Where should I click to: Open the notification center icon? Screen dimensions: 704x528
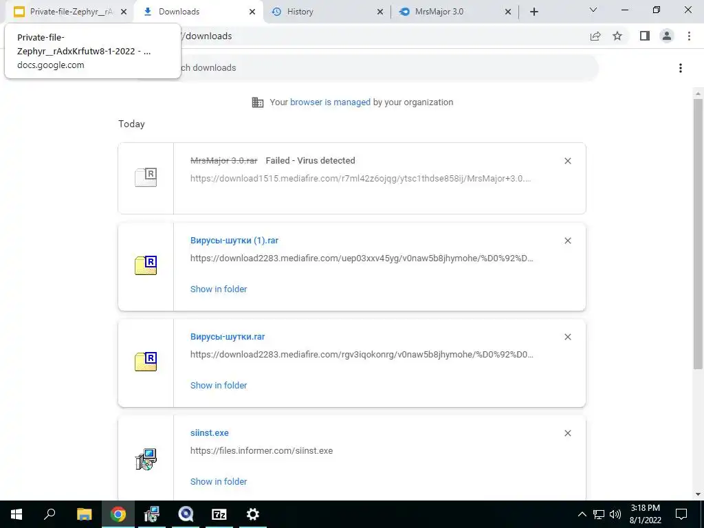coord(681,514)
